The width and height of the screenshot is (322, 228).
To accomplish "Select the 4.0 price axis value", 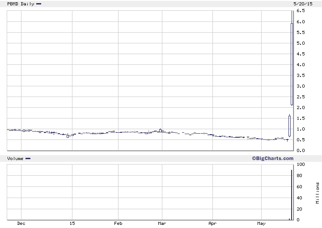I will tap(301, 65).
